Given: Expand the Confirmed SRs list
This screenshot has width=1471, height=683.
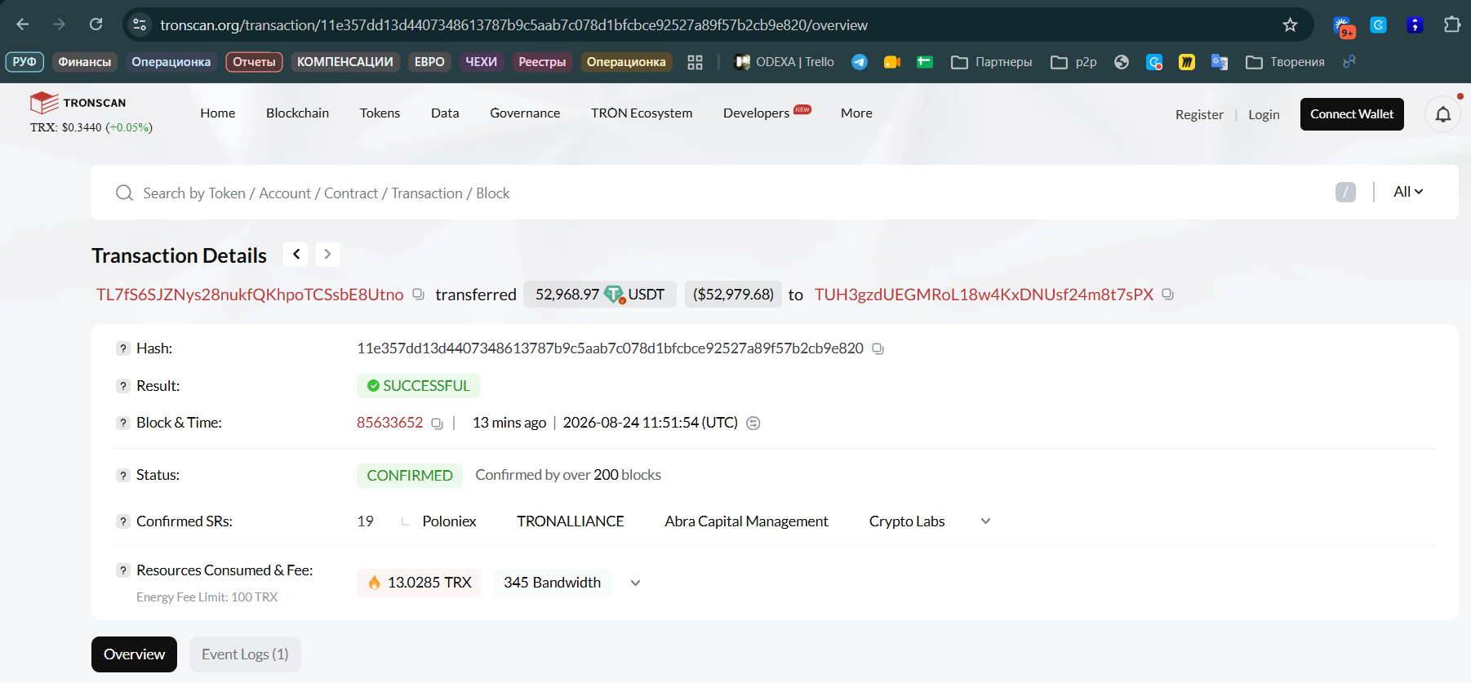Looking at the screenshot, I should click(985, 521).
